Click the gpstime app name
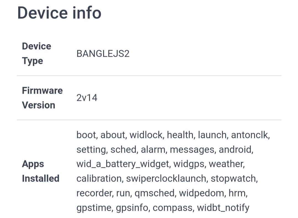 pyautogui.click(x=94, y=208)
